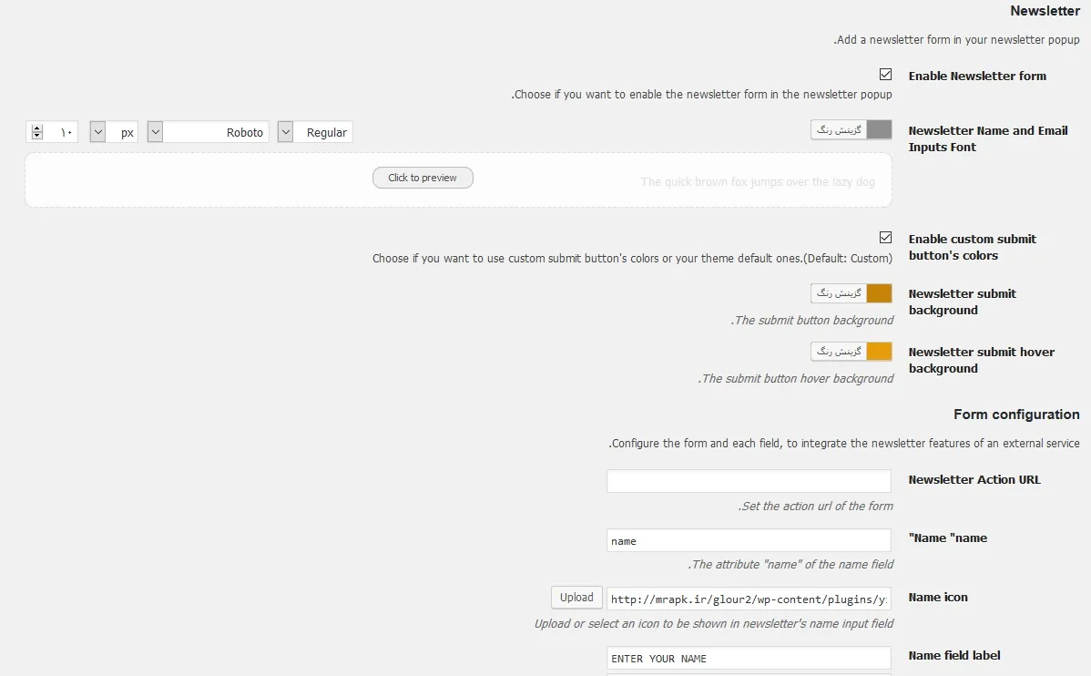Click the '"Name "name' setting label
This screenshot has width=1091, height=676.
point(947,538)
